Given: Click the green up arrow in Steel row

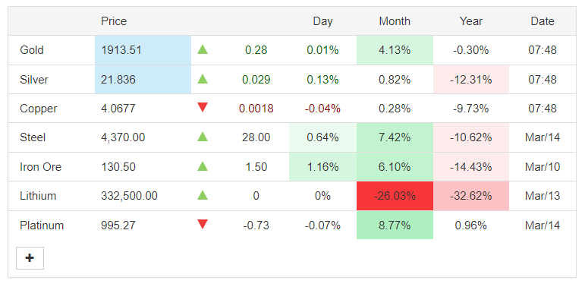Looking at the screenshot, I should tap(203, 137).
